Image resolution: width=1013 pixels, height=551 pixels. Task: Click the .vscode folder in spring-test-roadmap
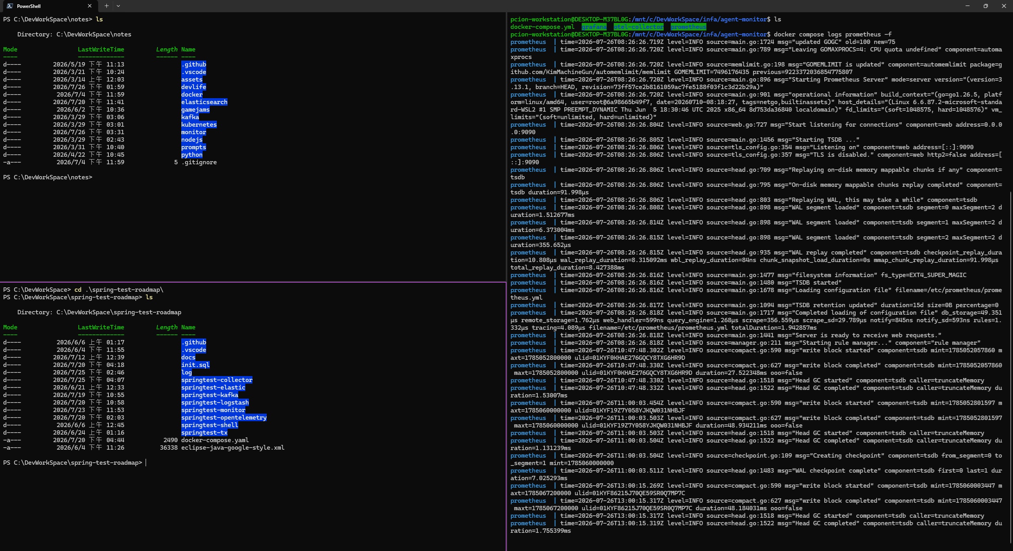(193, 350)
